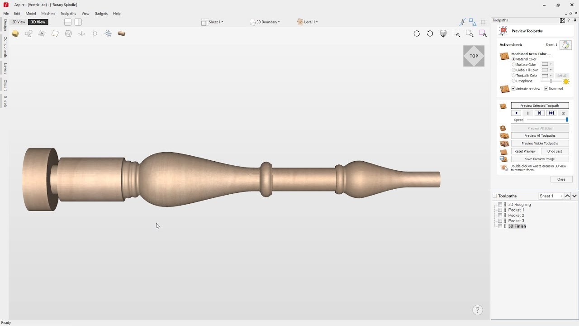The width and height of the screenshot is (579, 326).
Task: Click the help icon in Toolpaths panel header
Action: (568, 20)
